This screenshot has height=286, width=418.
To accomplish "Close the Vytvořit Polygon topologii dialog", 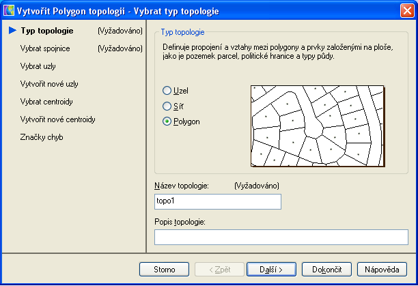I will (x=406, y=10).
